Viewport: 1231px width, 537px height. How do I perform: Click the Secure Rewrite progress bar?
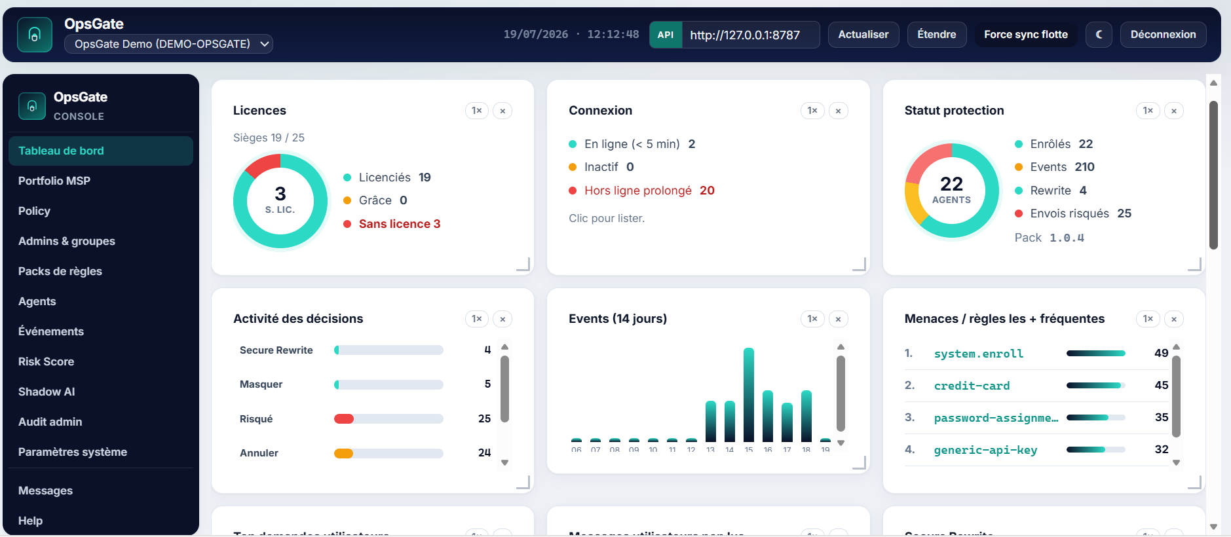[x=388, y=350]
